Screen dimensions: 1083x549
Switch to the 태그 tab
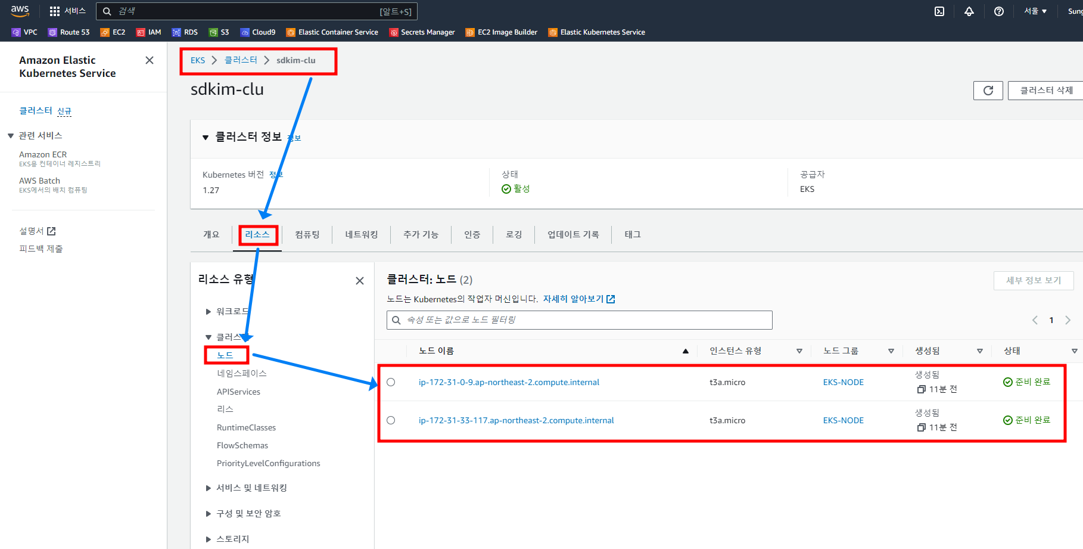pyautogui.click(x=633, y=235)
